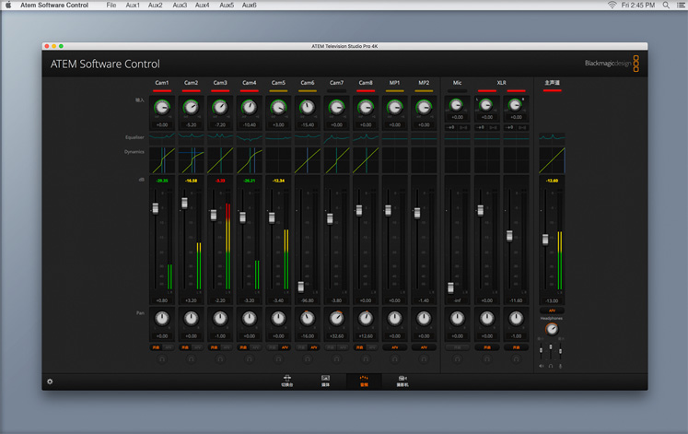Switch to the camera tab in bottom bar
The width and height of the screenshot is (688, 434).
(403, 379)
